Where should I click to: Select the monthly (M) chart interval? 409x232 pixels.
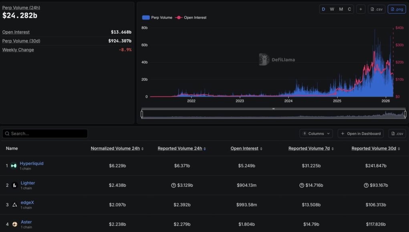tap(341, 9)
